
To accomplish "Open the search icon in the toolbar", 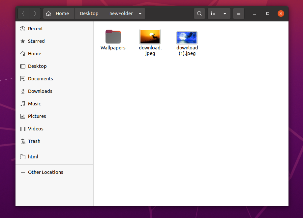I will click(x=199, y=13).
